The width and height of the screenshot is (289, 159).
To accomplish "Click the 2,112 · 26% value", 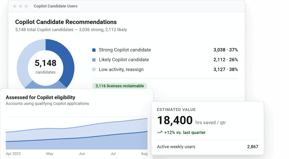I will pos(225,60).
